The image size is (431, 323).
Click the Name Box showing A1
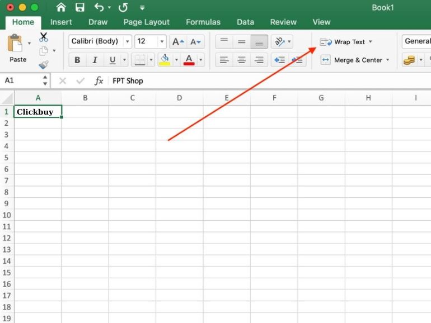(x=21, y=80)
